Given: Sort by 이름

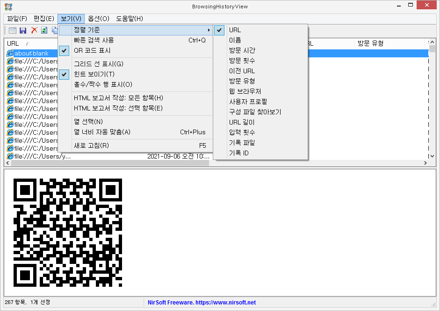Looking at the screenshot, I should 260,40.
